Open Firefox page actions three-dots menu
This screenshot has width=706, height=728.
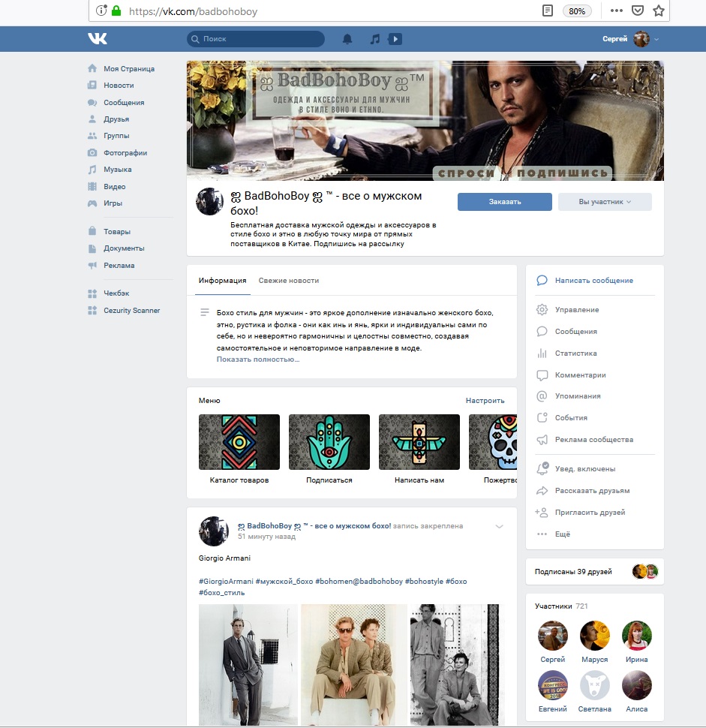click(x=617, y=11)
